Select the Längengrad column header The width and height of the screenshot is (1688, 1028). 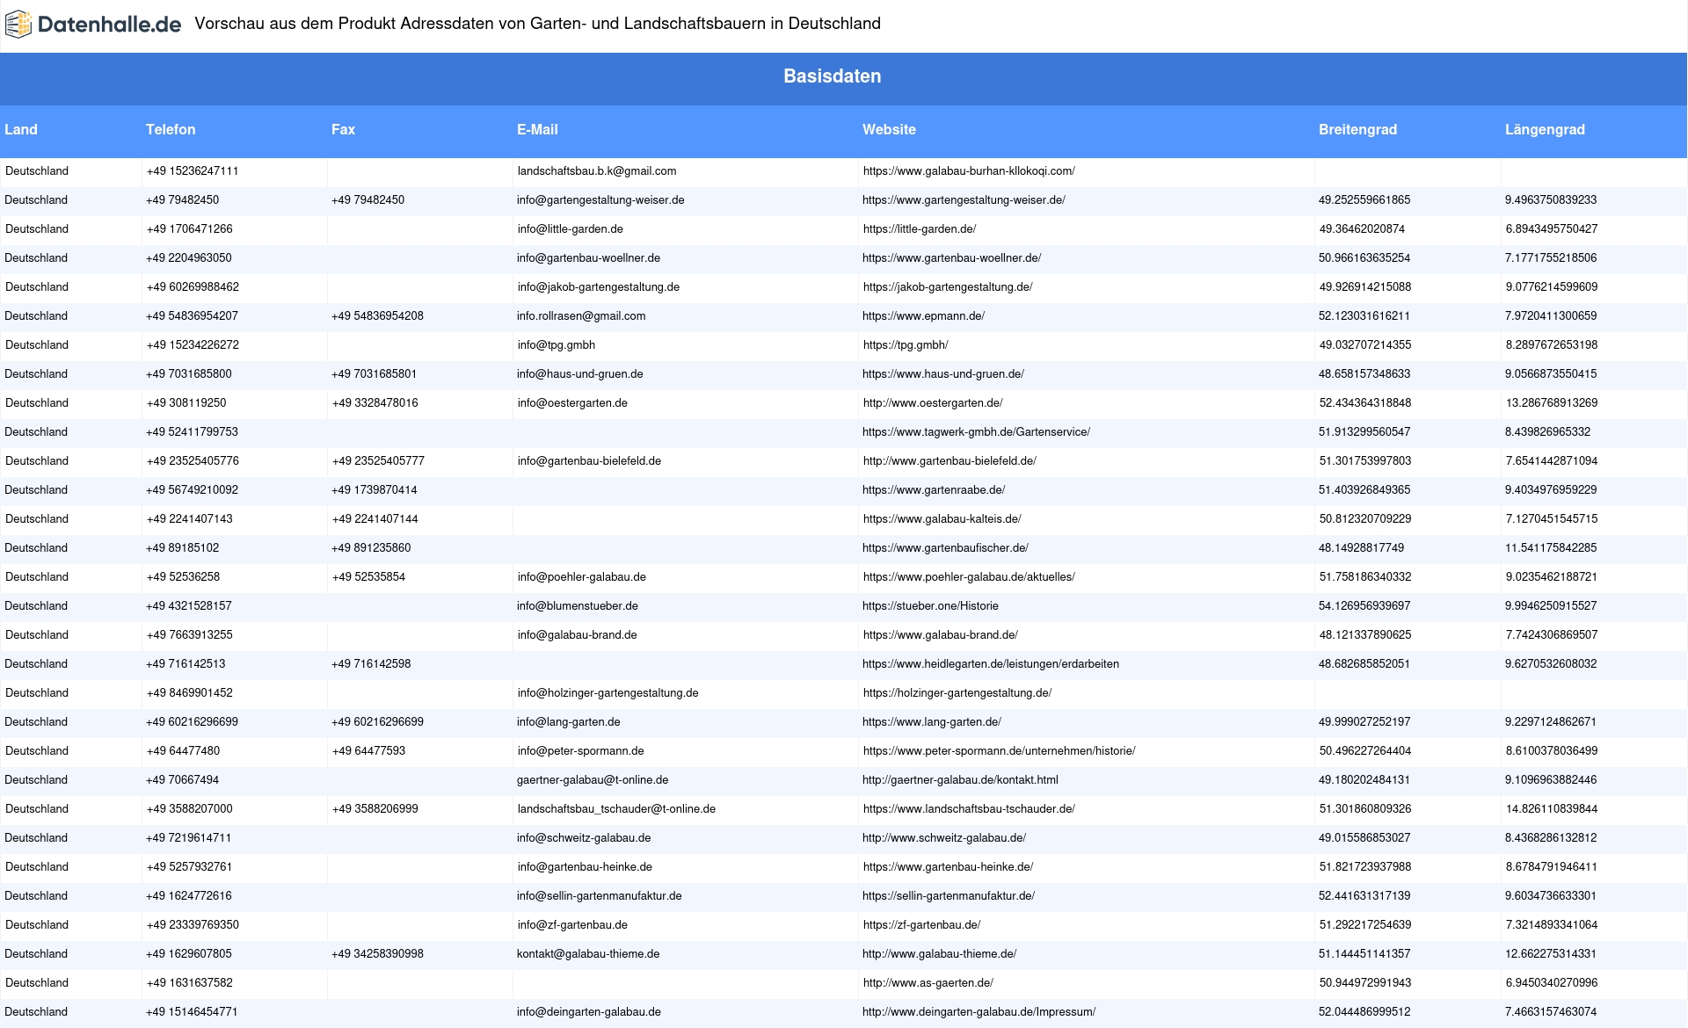click(1545, 129)
